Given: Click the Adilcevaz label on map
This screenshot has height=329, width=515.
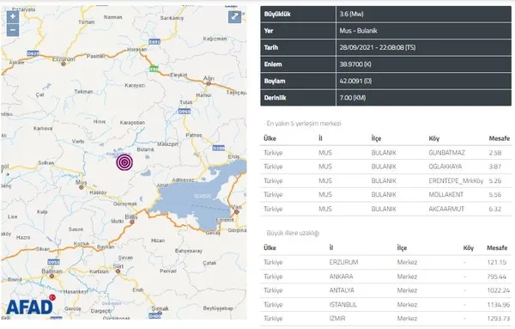Looking at the screenshot, I should [183, 180].
